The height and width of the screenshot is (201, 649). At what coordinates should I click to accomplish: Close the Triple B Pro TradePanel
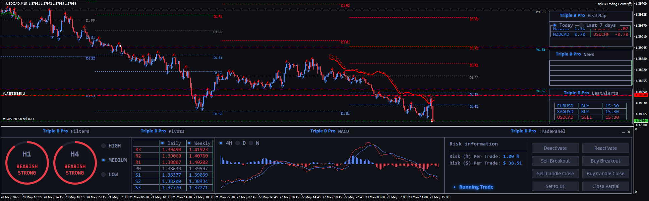(629, 132)
